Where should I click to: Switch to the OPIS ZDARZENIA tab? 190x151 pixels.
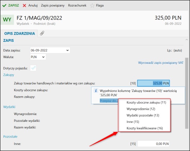click(x=20, y=34)
